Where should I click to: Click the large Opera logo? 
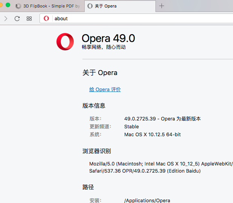tap(65, 42)
